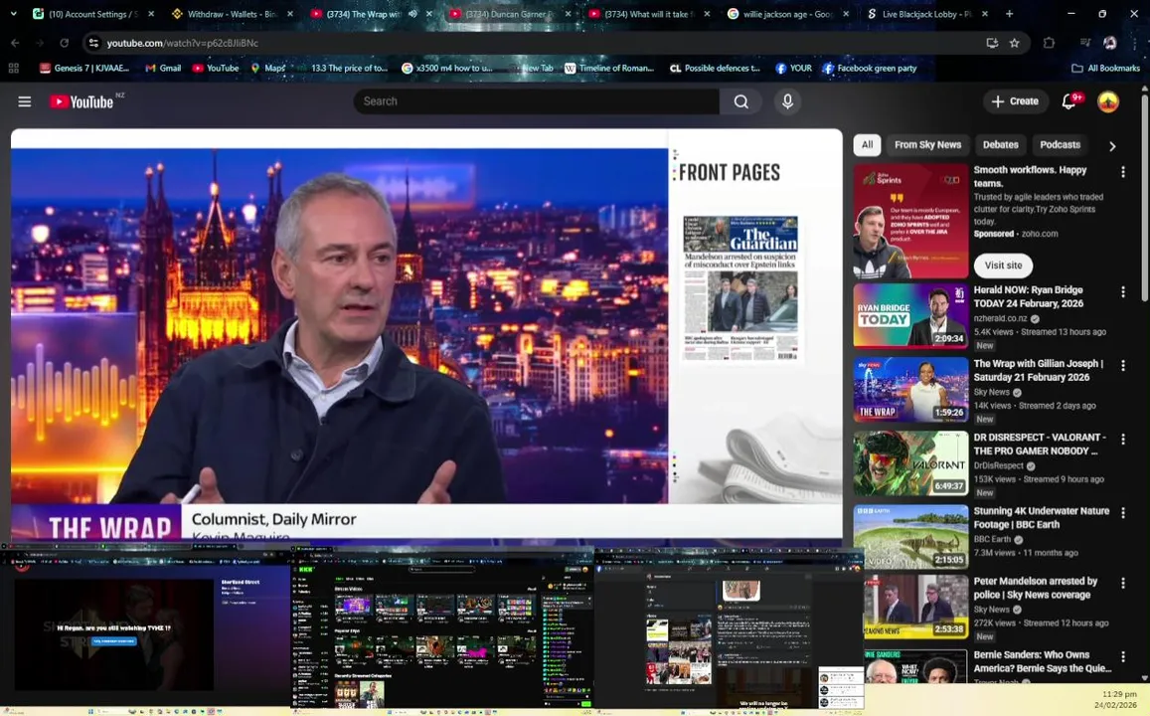Open Timeline of Roman bookmark
Screen dimensions: 1150x716
(608, 69)
